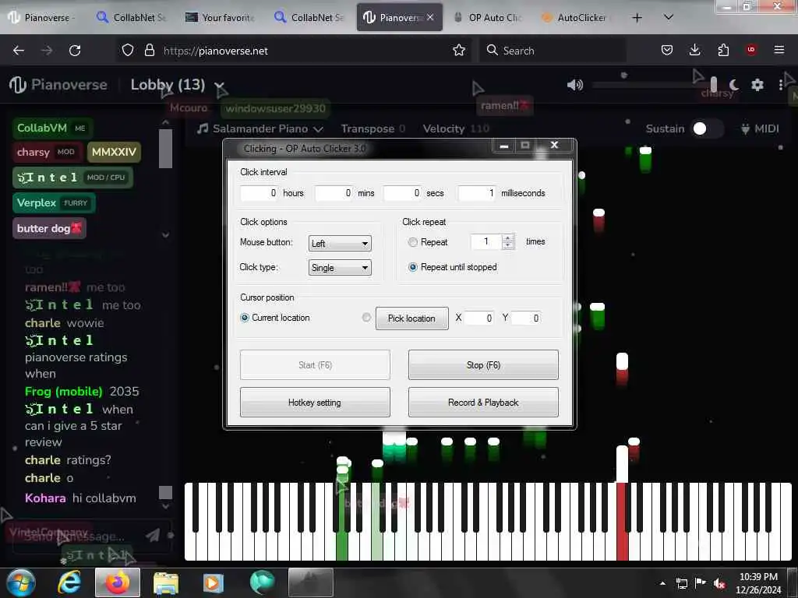Launch Internet Explorer from taskbar
Image resolution: width=798 pixels, height=598 pixels.
69,582
